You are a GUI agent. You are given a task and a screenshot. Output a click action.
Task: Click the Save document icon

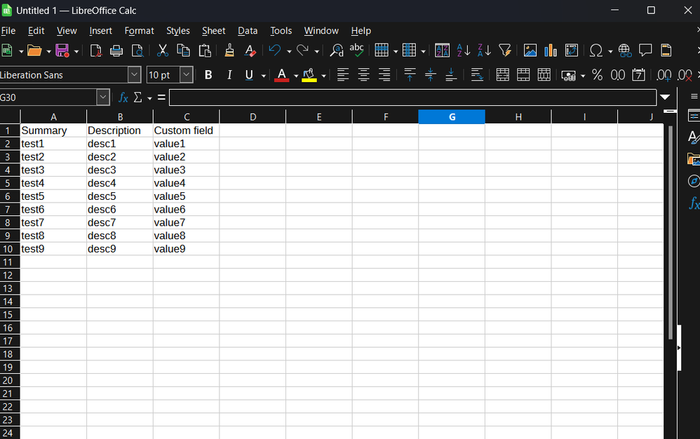tap(62, 50)
